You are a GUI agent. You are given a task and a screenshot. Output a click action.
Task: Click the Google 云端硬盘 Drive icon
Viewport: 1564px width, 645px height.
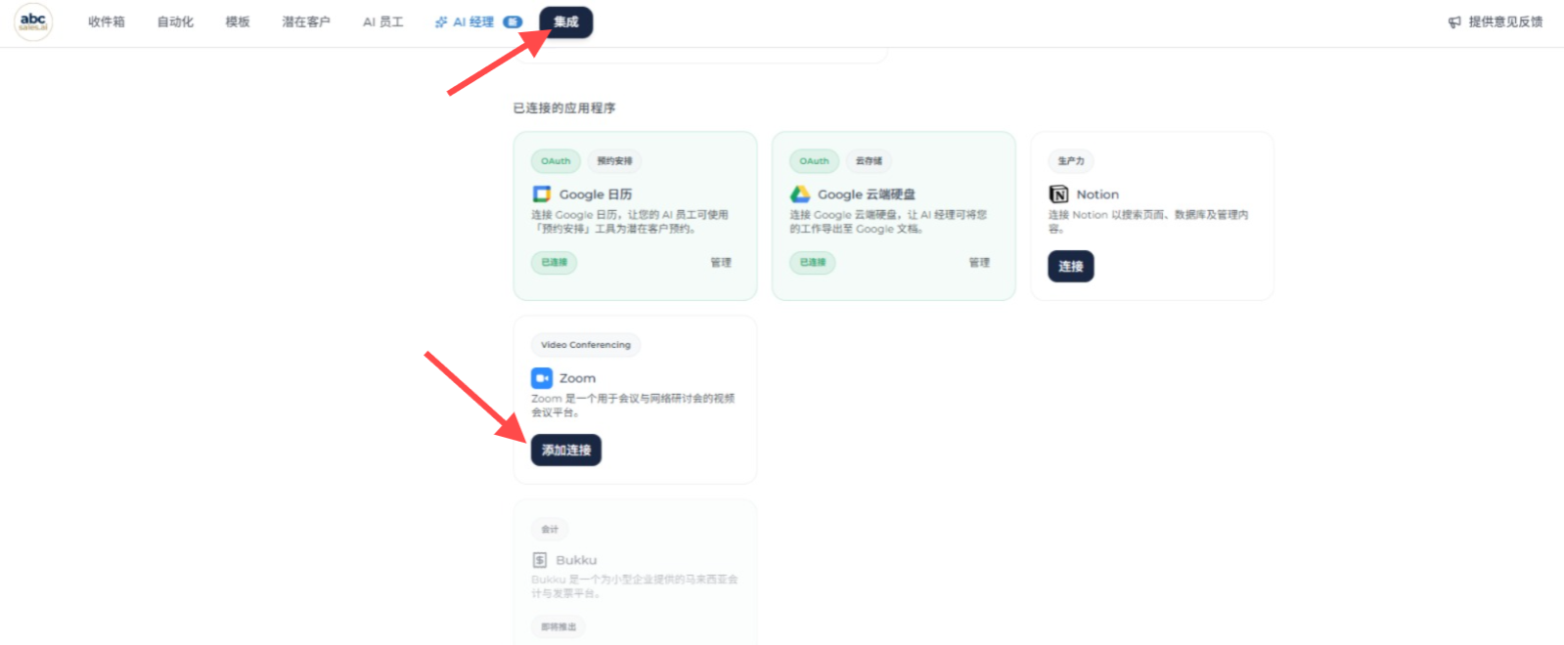[x=800, y=194]
